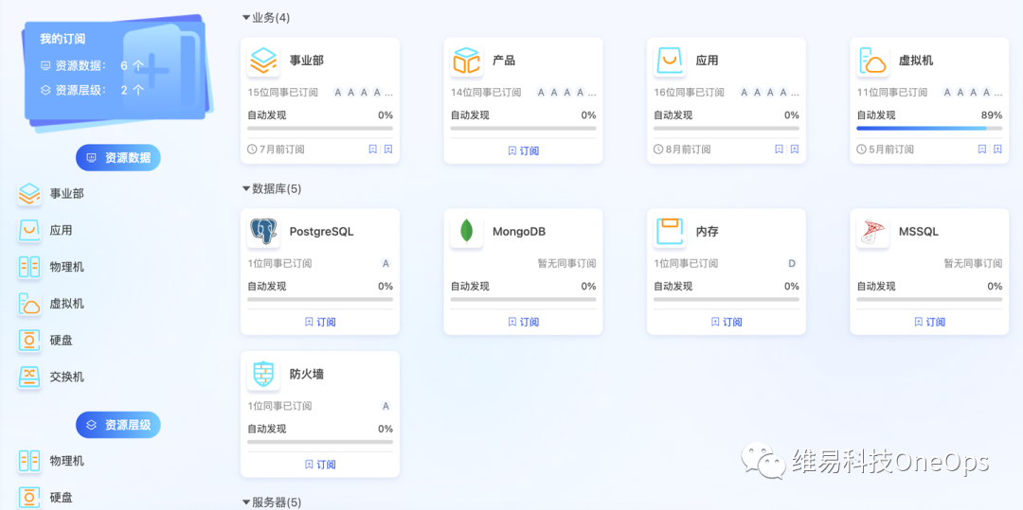Subscribe to 防火墙 with 订阅 button
The height and width of the screenshot is (510, 1023).
[320, 465]
